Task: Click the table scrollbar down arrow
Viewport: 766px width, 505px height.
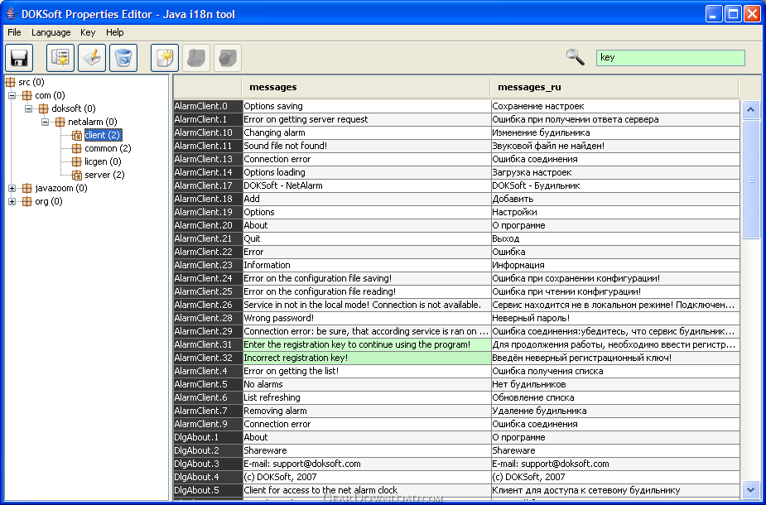Action: (750, 489)
